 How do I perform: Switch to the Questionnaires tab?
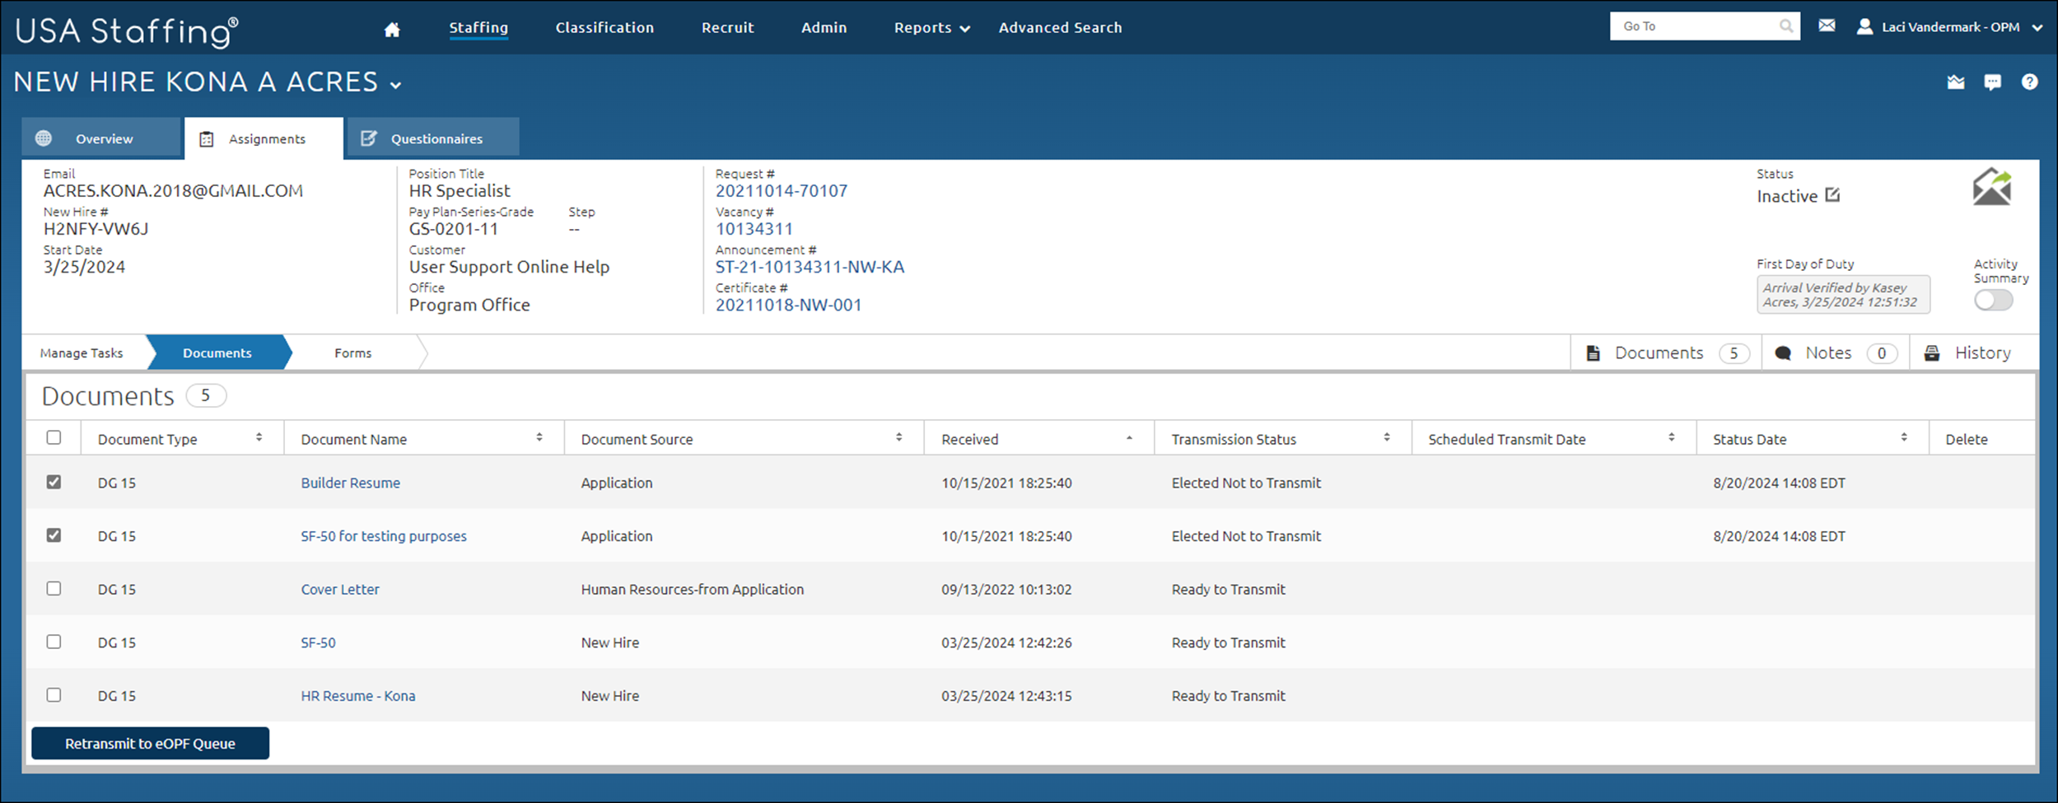pyautogui.click(x=434, y=138)
